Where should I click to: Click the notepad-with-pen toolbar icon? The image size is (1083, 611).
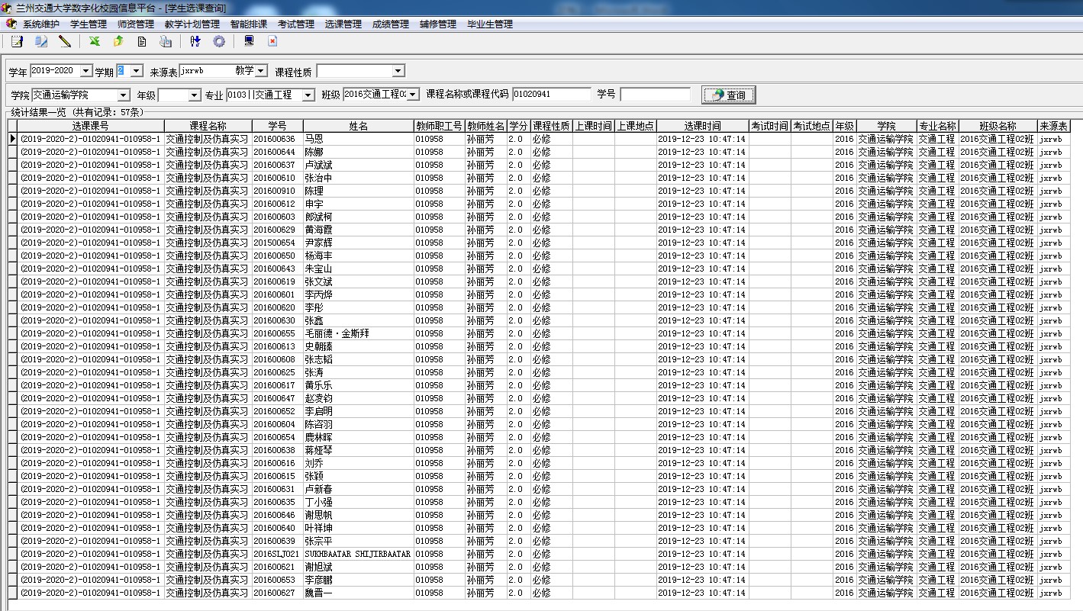click(17, 42)
